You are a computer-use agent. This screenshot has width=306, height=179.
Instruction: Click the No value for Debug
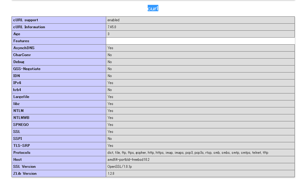(x=110, y=62)
